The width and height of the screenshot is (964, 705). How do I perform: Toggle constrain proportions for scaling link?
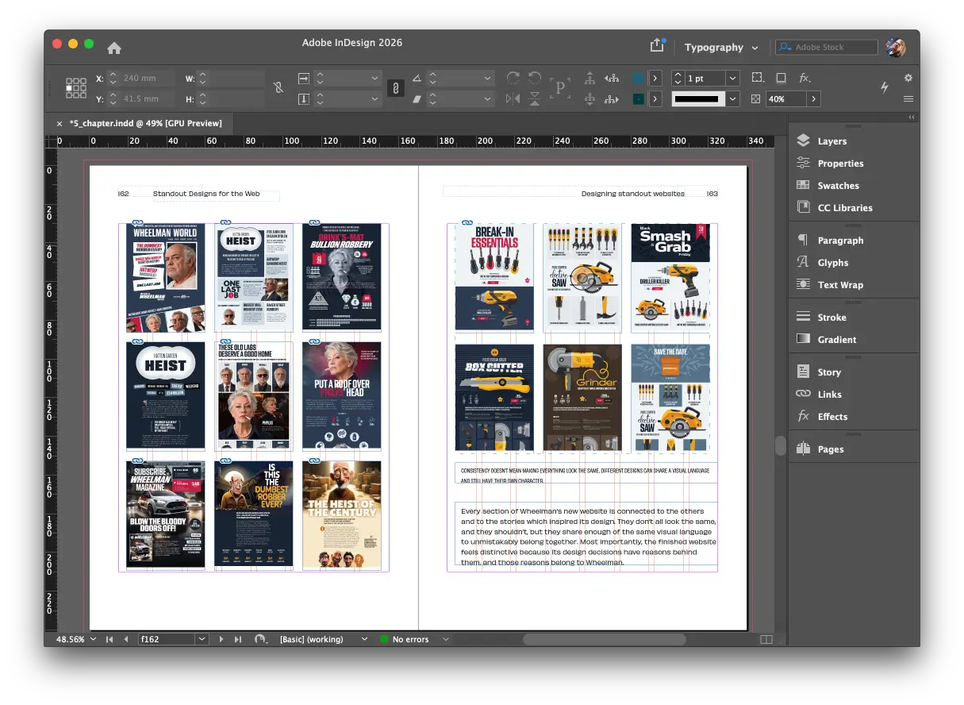pos(395,88)
